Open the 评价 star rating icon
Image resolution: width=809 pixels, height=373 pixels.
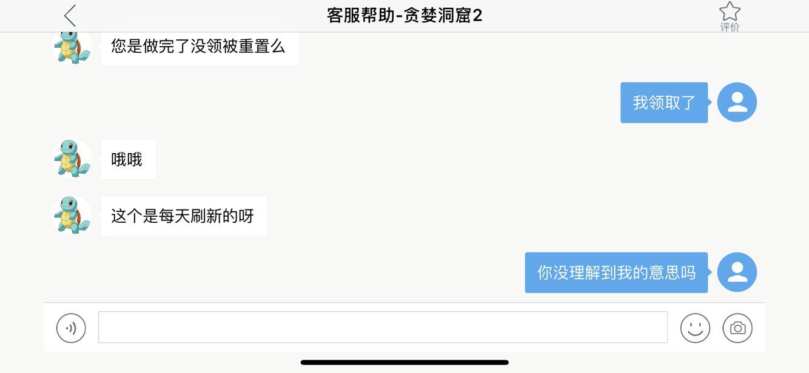click(730, 12)
